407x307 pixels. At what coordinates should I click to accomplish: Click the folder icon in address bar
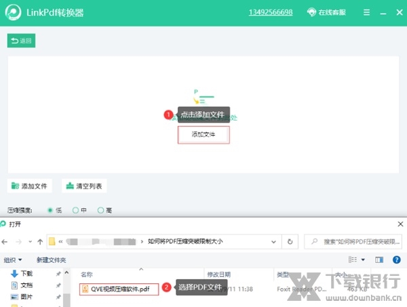52,241
